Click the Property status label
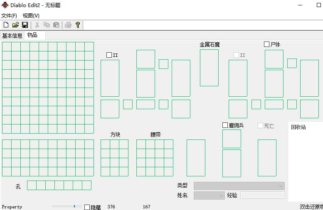The width and height of the screenshot is (323, 210). point(12,207)
